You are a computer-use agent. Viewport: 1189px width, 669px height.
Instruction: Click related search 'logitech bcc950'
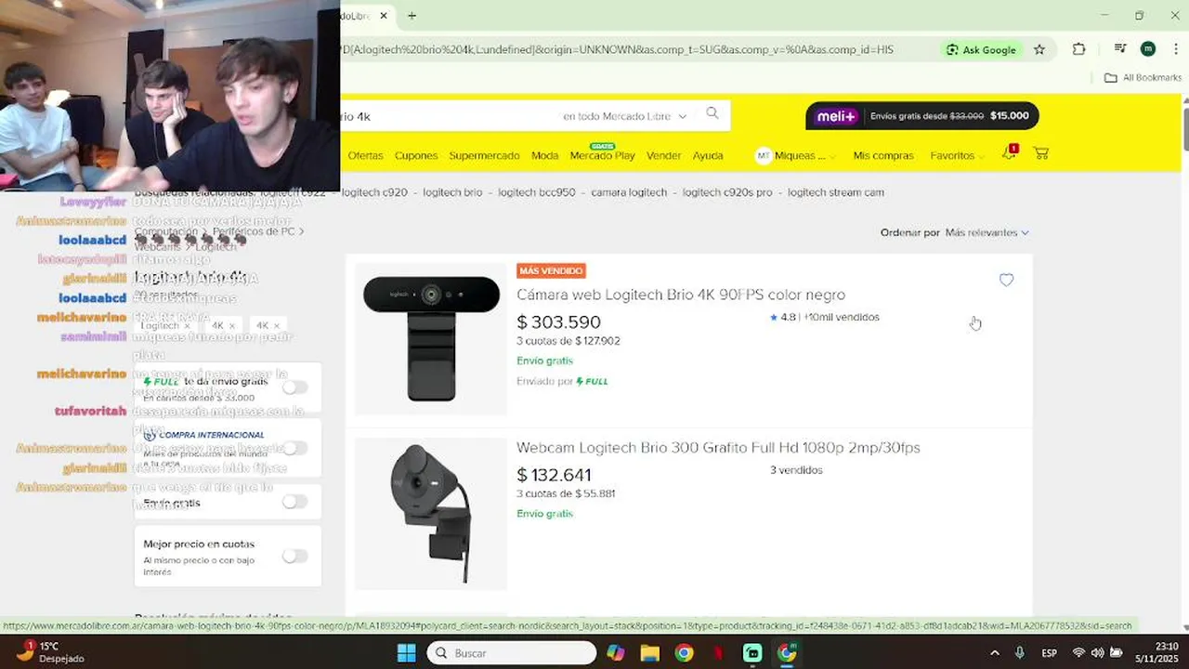537,192
